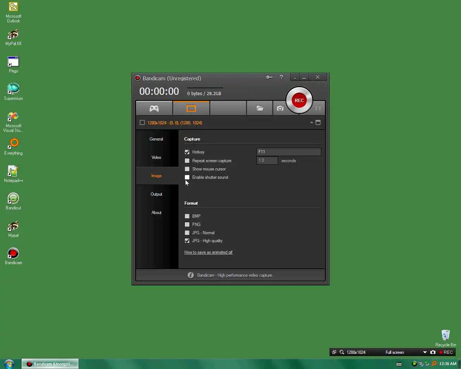
Task: Enable Show mouse cursor checkbox
Action: coord(187,169)
